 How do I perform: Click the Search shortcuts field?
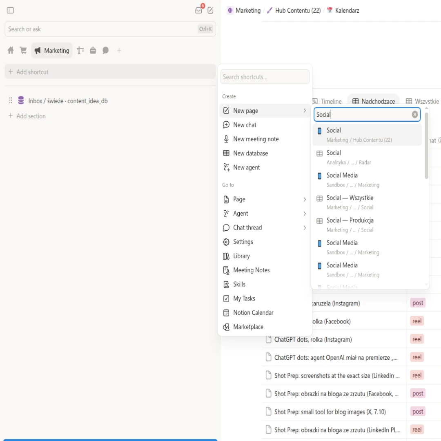tap(265, 77)
